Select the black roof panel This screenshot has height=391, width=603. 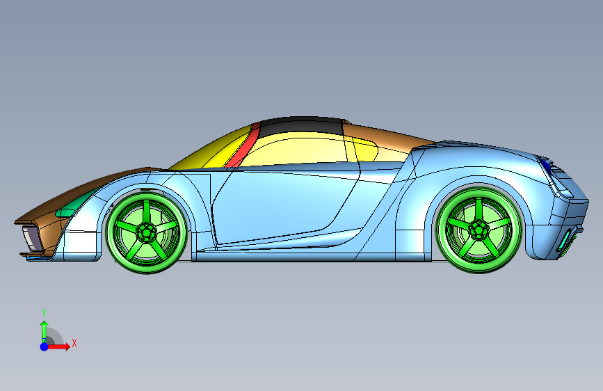pyautogui.click(x=302, y=126)
